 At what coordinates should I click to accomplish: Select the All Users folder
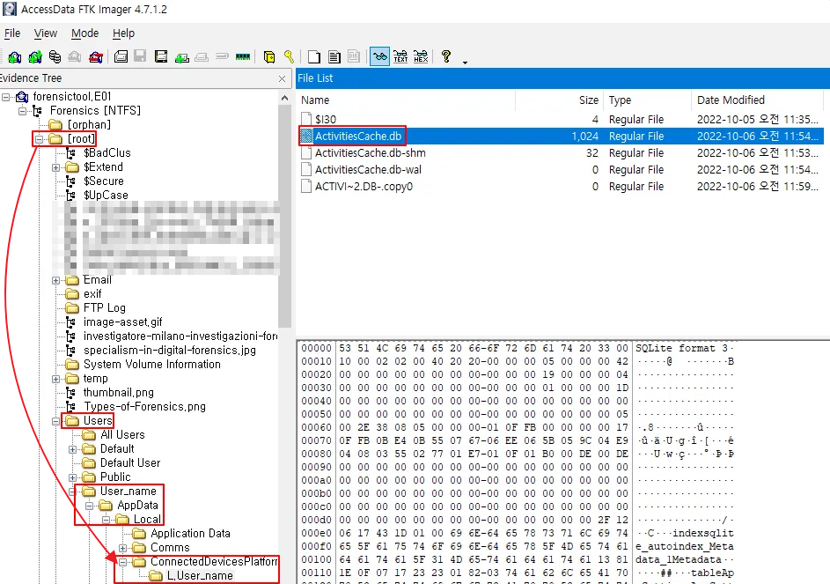[x=122, y=435]
